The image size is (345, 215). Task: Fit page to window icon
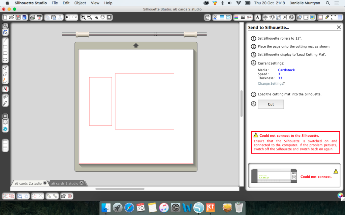coord(109,17)
